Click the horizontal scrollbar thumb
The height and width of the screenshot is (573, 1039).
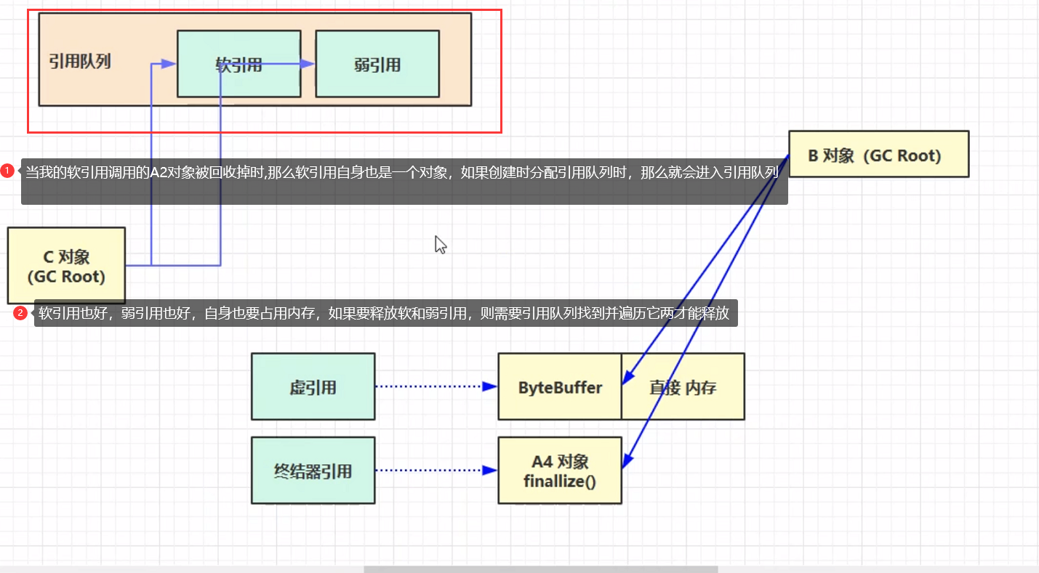point(541,569)
